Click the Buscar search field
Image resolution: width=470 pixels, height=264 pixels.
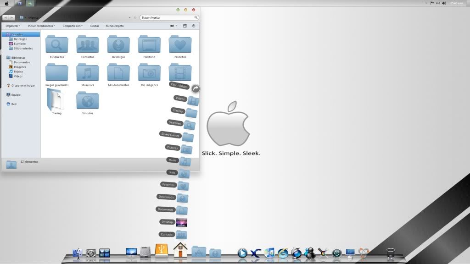(x=169, y=18)
